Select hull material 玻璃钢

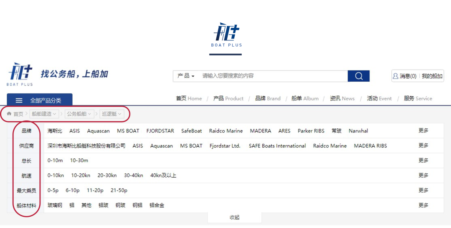coord(55,205)
